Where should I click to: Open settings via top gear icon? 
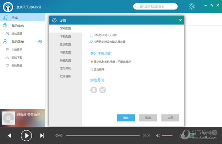(x=192, y=6)
